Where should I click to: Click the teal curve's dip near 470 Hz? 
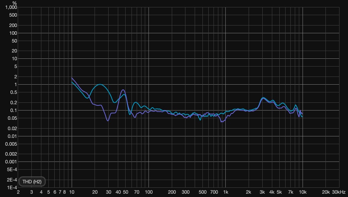pyautogui.click(x=200, y=120)
